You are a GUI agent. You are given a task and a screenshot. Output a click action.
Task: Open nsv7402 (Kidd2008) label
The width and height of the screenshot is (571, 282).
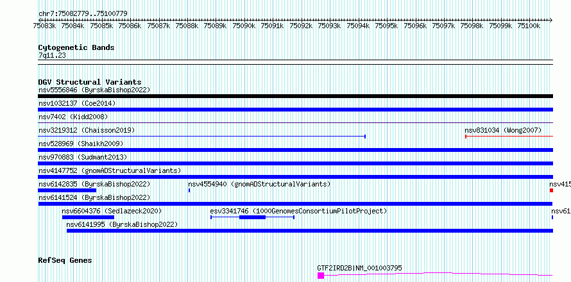[73, 117]
